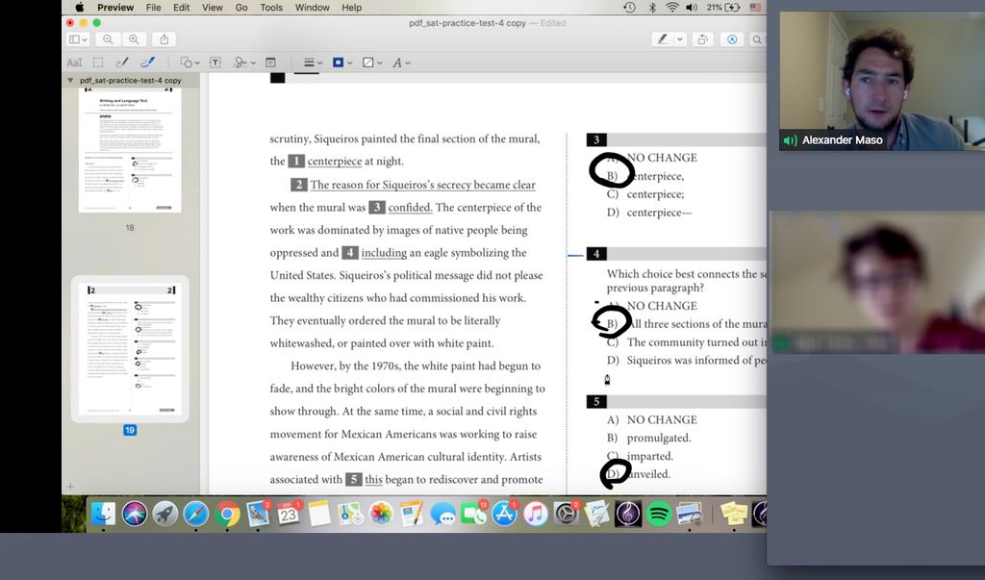Select page 18 thumbnail in sidebar
The height and width of the screenshot is (580, 985).
[x=130, y=150]
